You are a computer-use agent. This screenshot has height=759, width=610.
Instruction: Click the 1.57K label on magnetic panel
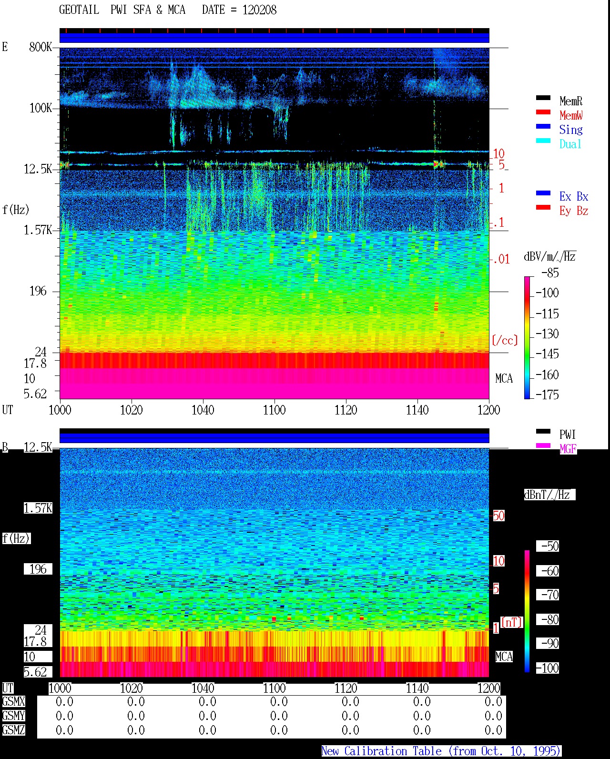point(38,508)
